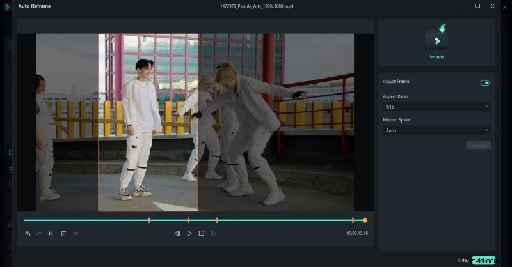Jump to next keyframe marker
This screenshot has width=512, height=267.
75,233
